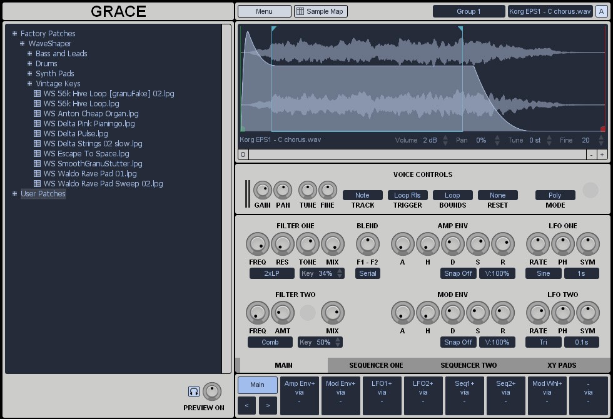Open Filter One 2xLP type dropdown
This screenshot has height=419, width=613.
271,273
